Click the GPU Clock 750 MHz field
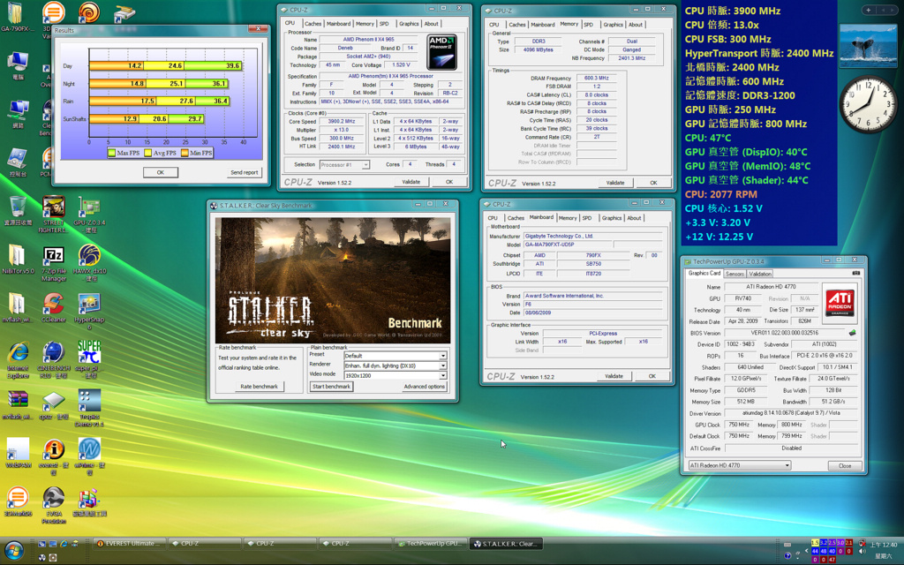Image resolution: width=904 pixels, height=565 pixels. click(x=739, y=425)
